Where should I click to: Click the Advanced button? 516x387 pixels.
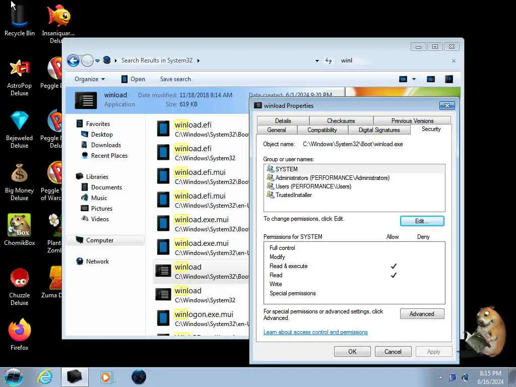tap(422, 314)
